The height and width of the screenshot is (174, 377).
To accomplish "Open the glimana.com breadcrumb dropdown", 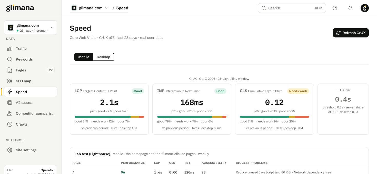I will [90, 8].
